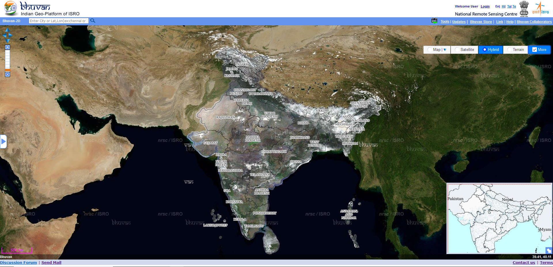Screen dimensions: 553x267
Task: Click the orange zoom slider handle
Action: (7, 70)
